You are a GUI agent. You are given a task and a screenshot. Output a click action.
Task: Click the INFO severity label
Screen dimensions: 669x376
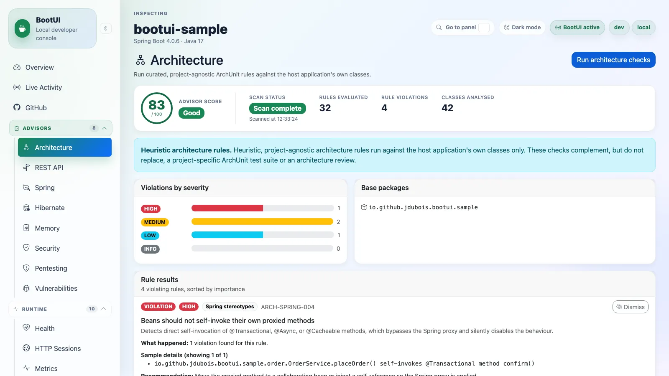(150, 249)
